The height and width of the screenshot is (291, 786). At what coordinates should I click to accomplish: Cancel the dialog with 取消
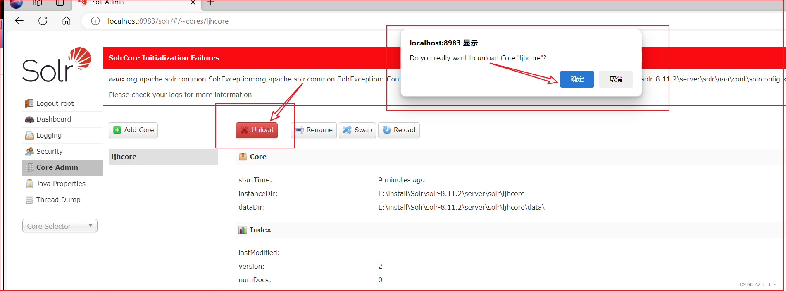pos(616,79)
